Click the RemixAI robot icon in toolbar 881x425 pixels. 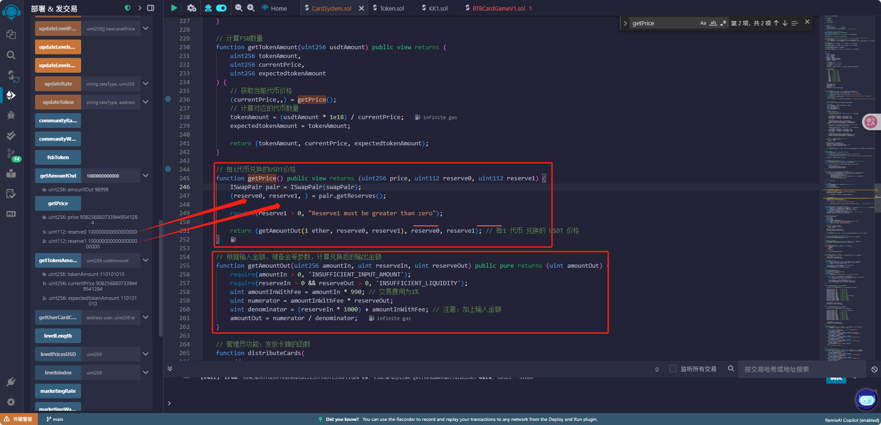click(x=208, y=8)
